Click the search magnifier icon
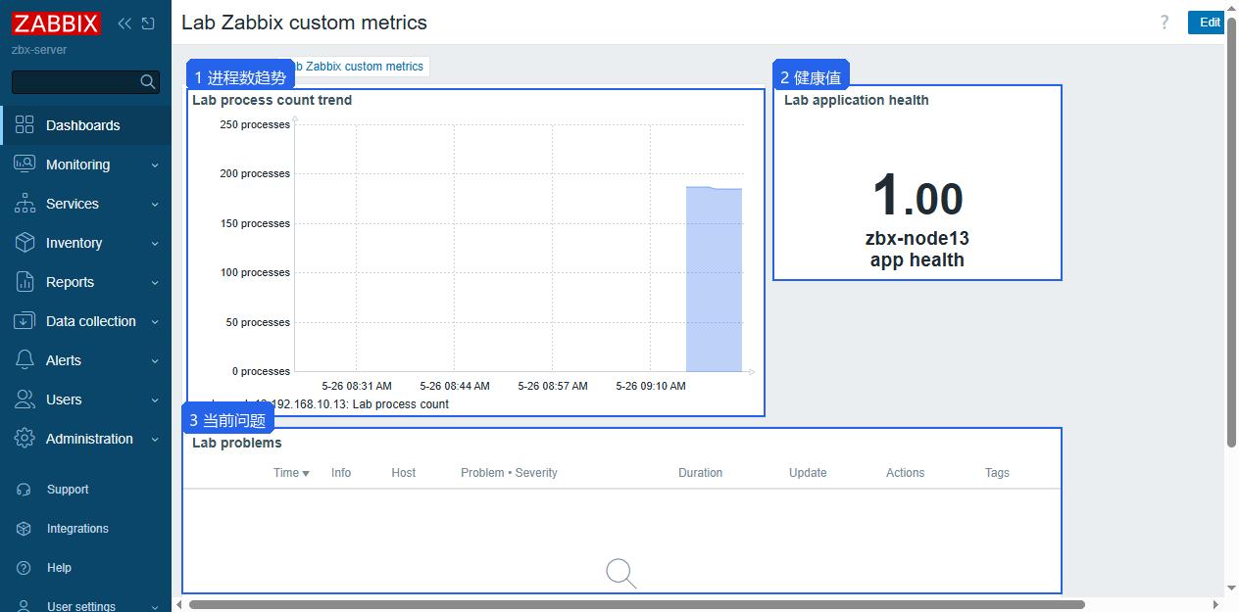Viewport: 1239px width, 612px height. click(148, 82)
